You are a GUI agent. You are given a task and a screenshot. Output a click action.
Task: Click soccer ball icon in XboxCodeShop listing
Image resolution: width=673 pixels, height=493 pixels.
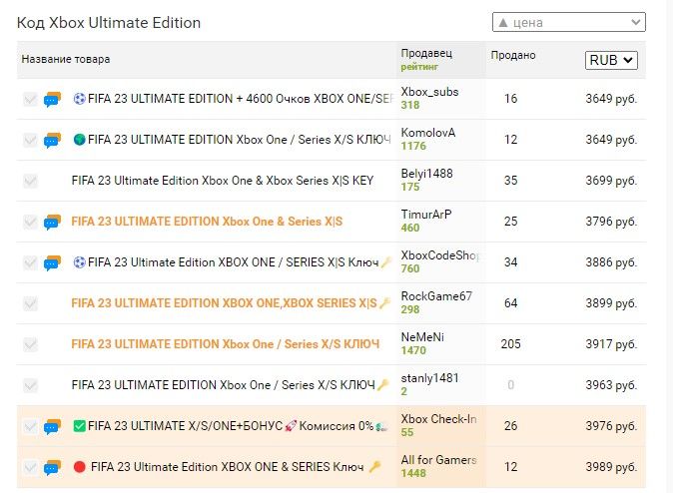[80, 262]
